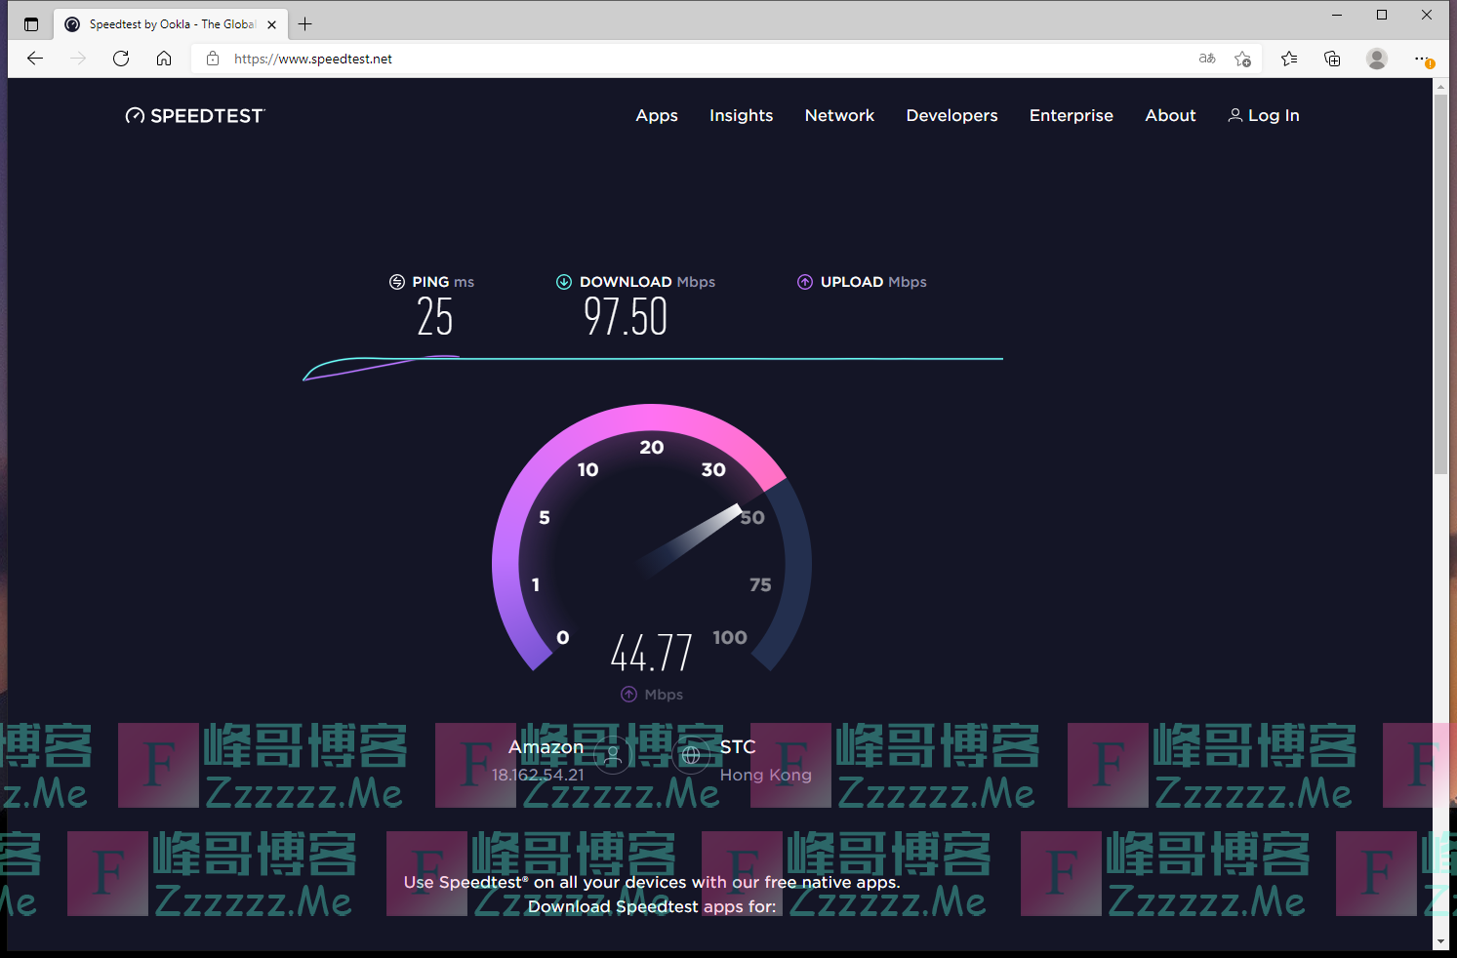
Task: Click the translate page icon in address bar
Action: [1207, 59]
